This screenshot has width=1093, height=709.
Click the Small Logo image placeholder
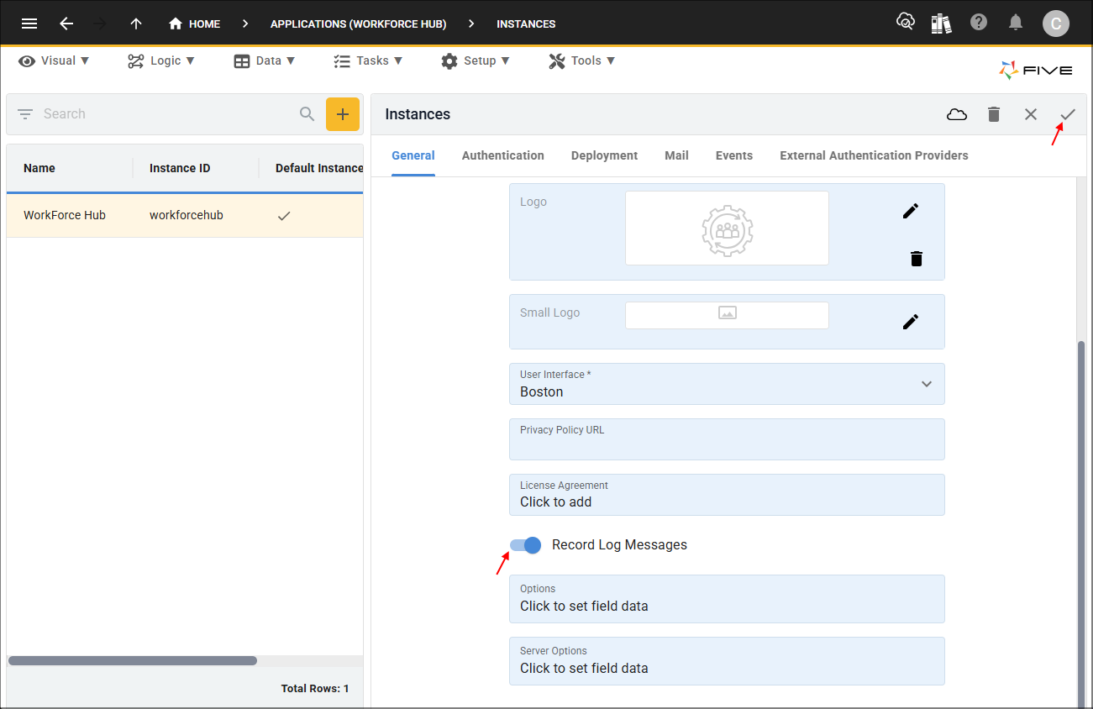coord(727,315)
